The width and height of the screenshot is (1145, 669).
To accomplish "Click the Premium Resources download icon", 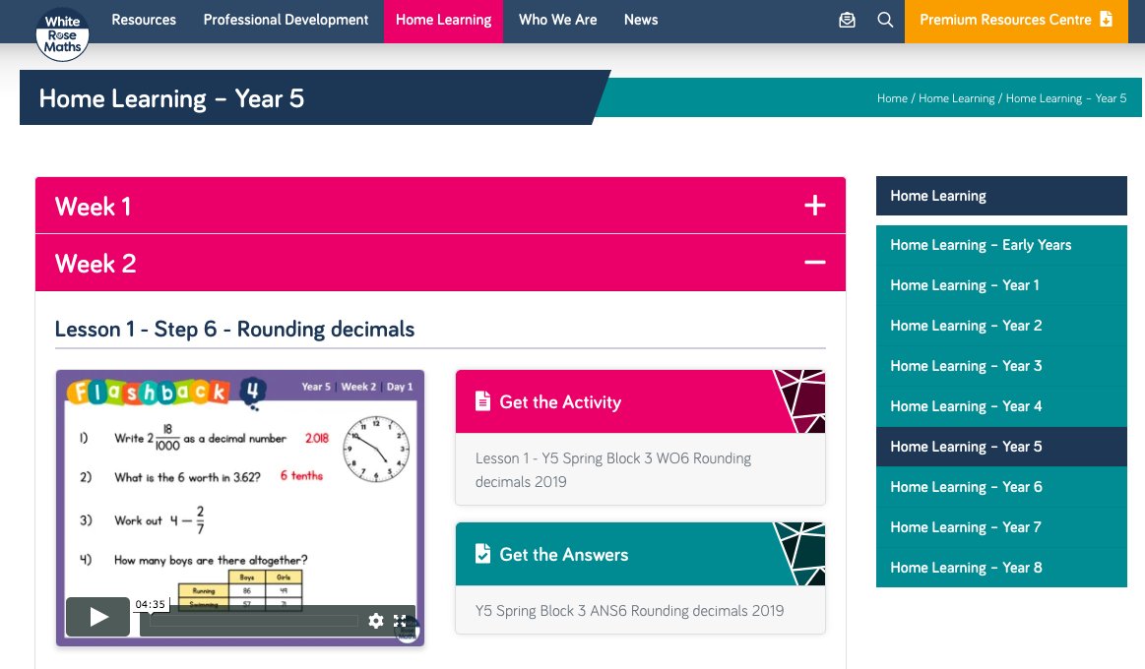I will (1107, 19).
